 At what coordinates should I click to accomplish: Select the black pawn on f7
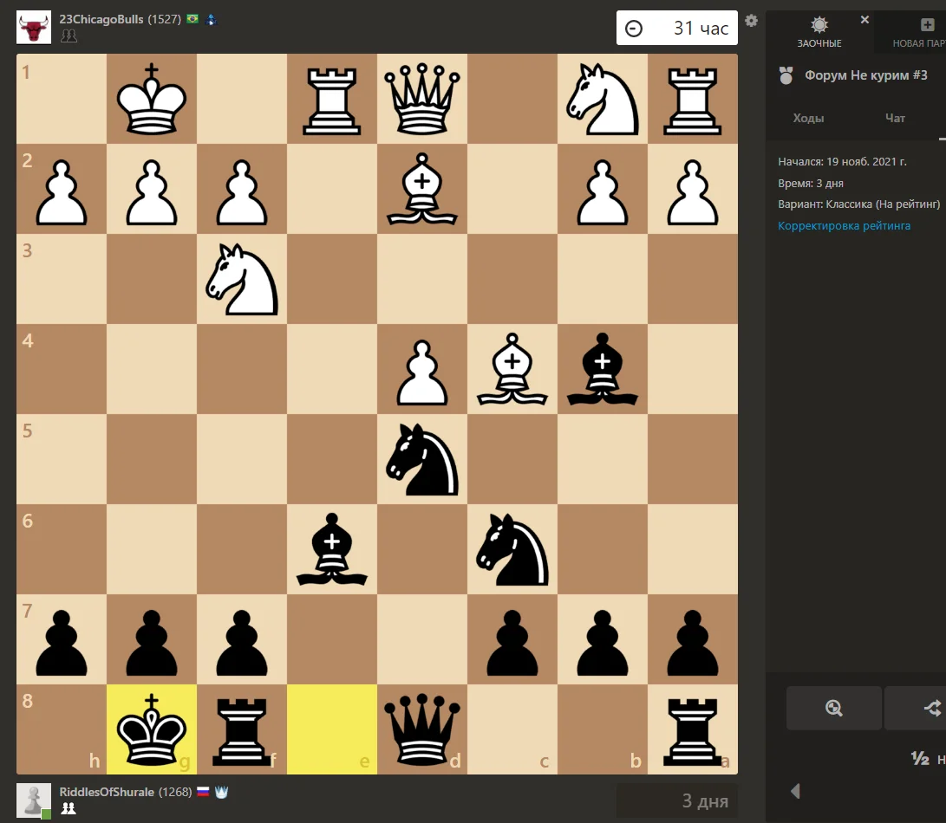(242, 639)
